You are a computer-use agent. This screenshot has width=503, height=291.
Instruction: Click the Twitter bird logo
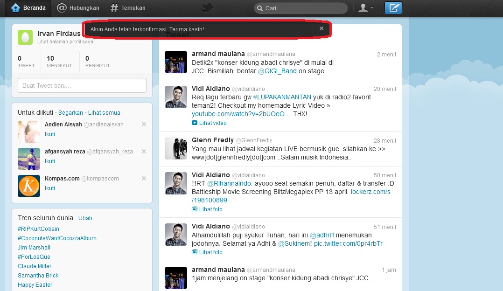207,7
